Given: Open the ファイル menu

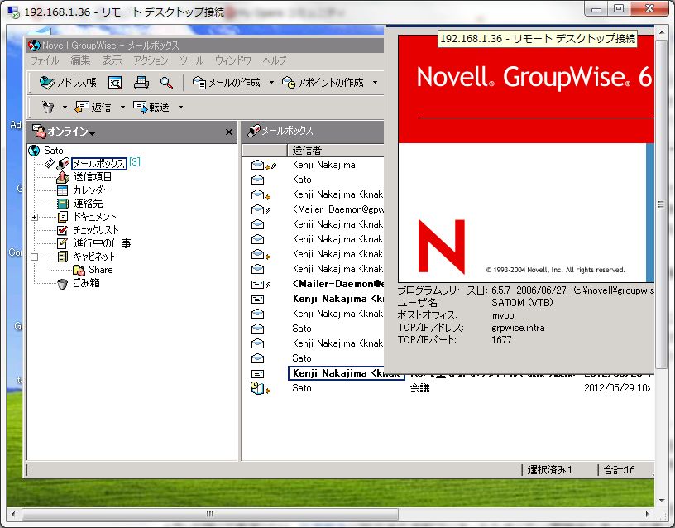Looking at the screenshot, I should tap(45, 60).
